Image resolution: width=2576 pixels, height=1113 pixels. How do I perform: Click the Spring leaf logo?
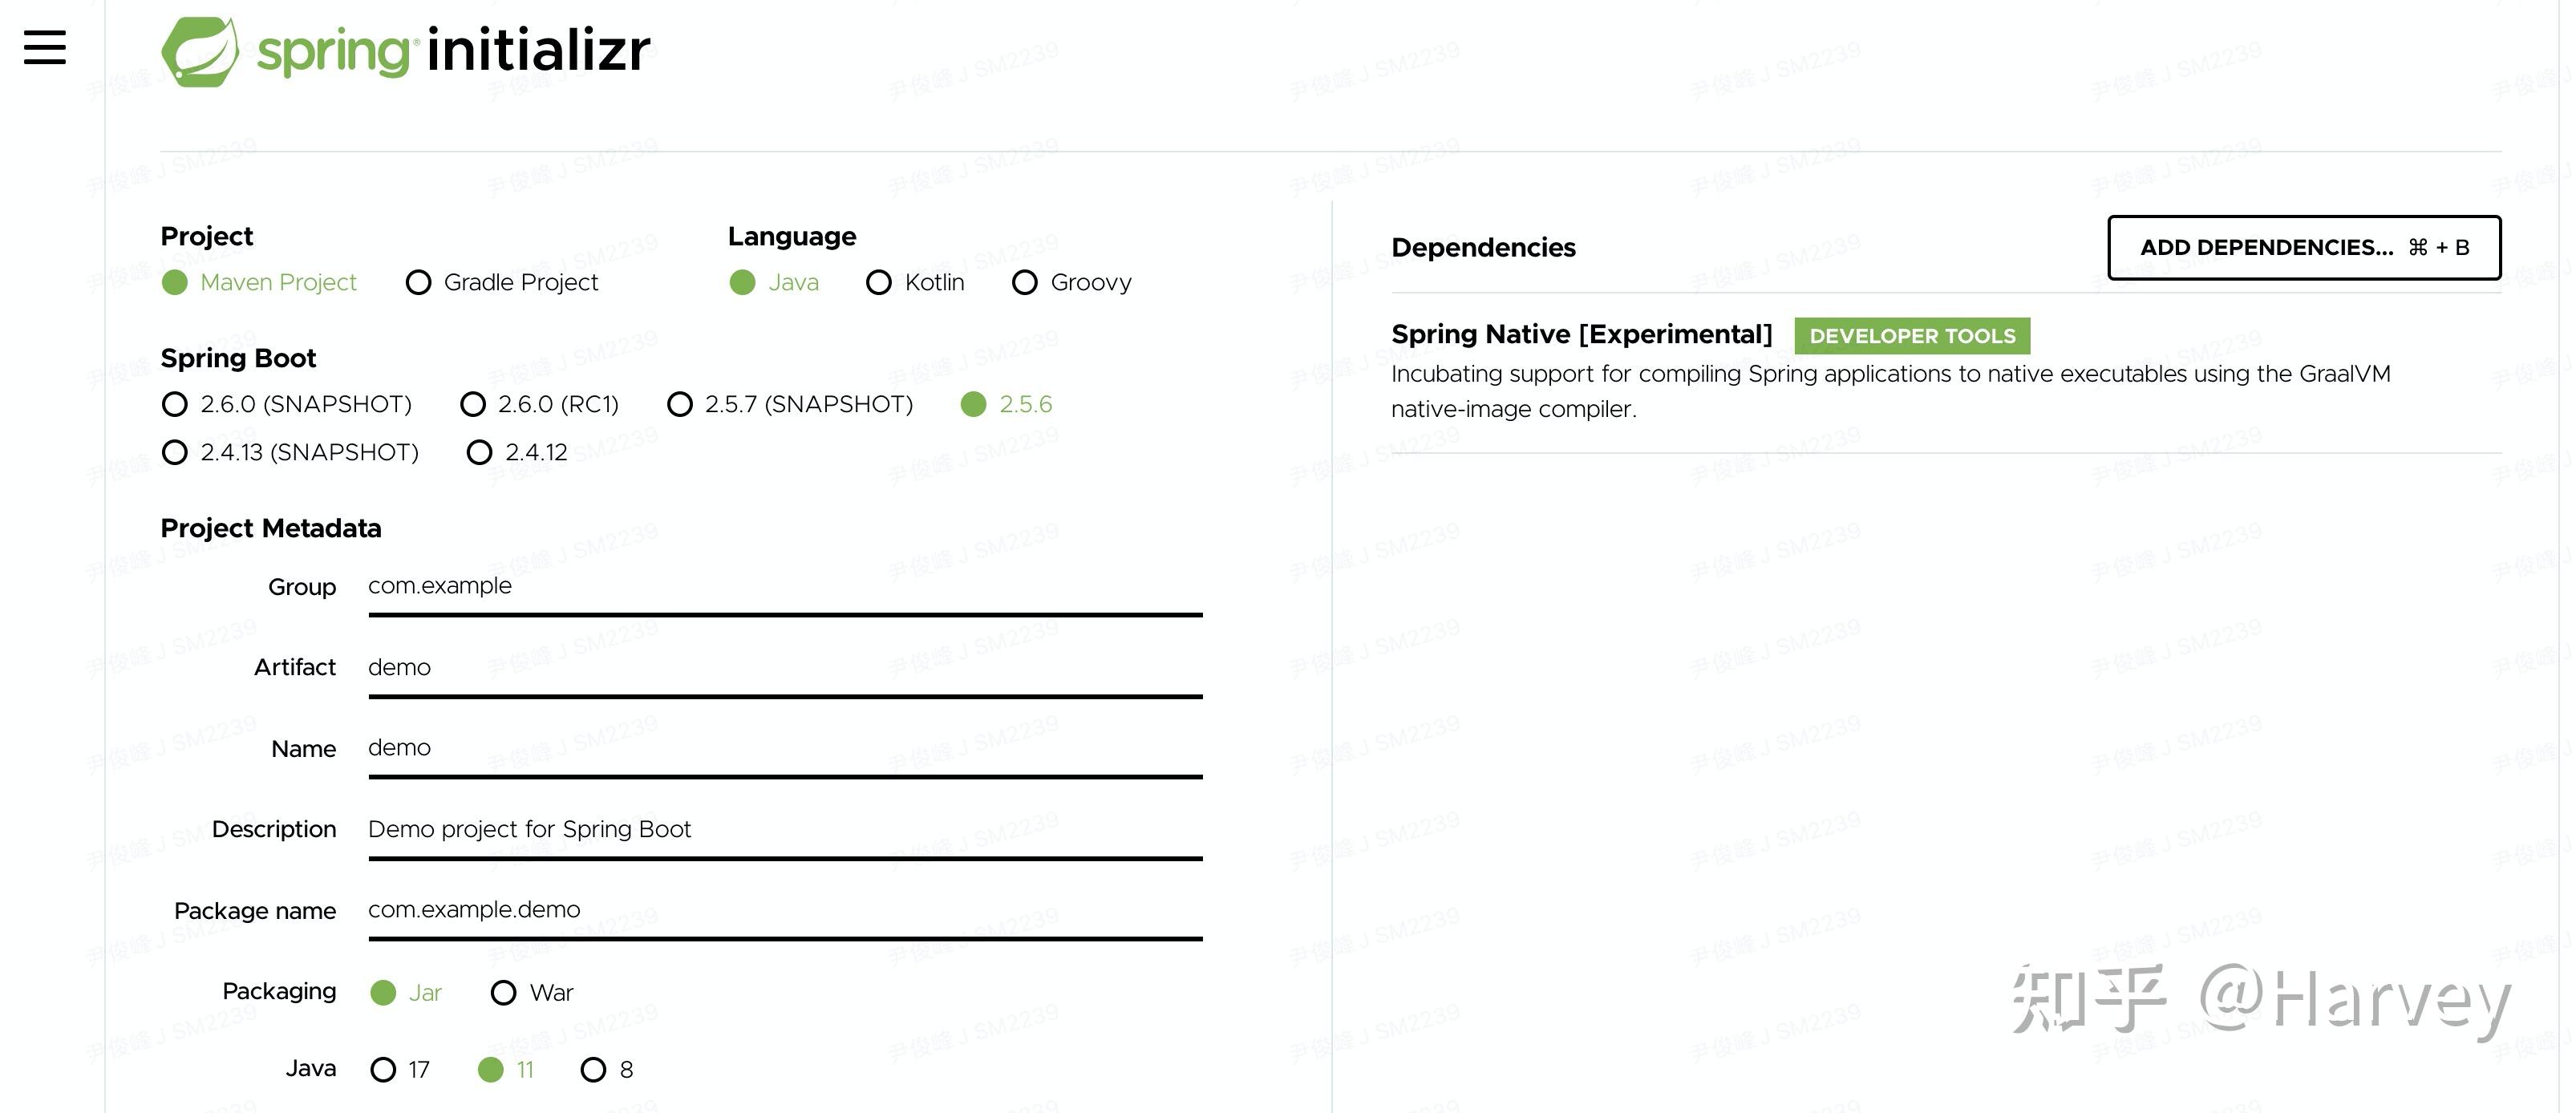pyautogui.click(x=200, y=51)
